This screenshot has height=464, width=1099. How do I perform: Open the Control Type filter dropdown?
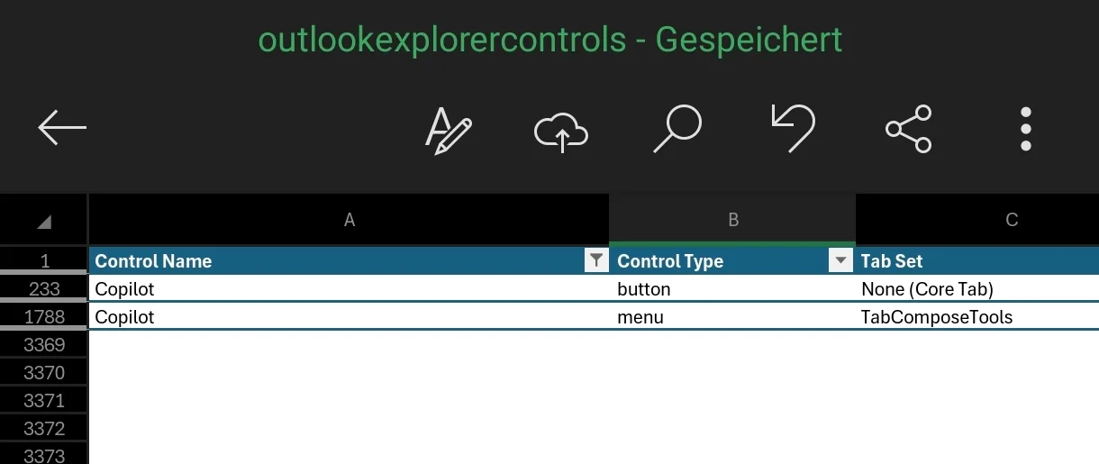click(x=840, y=260)
